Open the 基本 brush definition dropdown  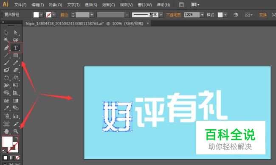point(161,15)
